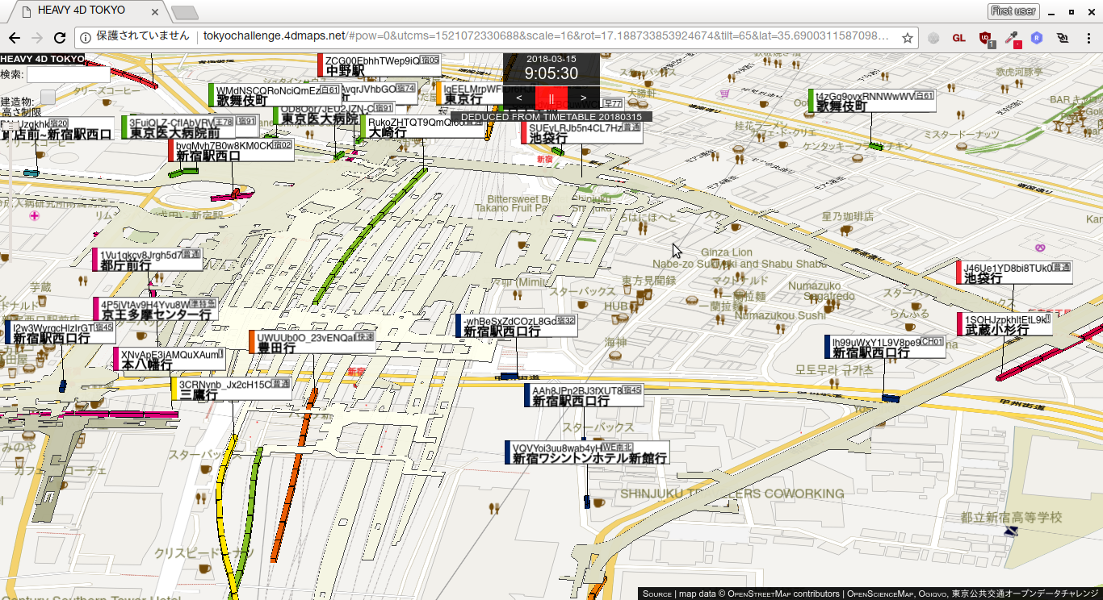Select the t4zGg9ovxRNNWwWV 歌舞伎町 label
1103x600 pixels.
click(x=871, y=101)
